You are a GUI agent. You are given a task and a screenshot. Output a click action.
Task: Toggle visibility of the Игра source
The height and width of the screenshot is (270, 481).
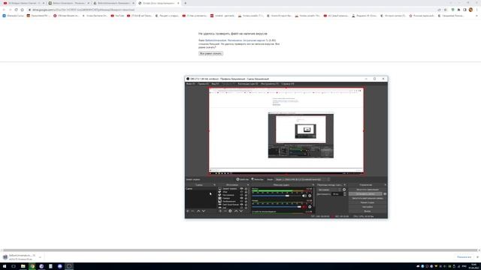pos(241,192)
